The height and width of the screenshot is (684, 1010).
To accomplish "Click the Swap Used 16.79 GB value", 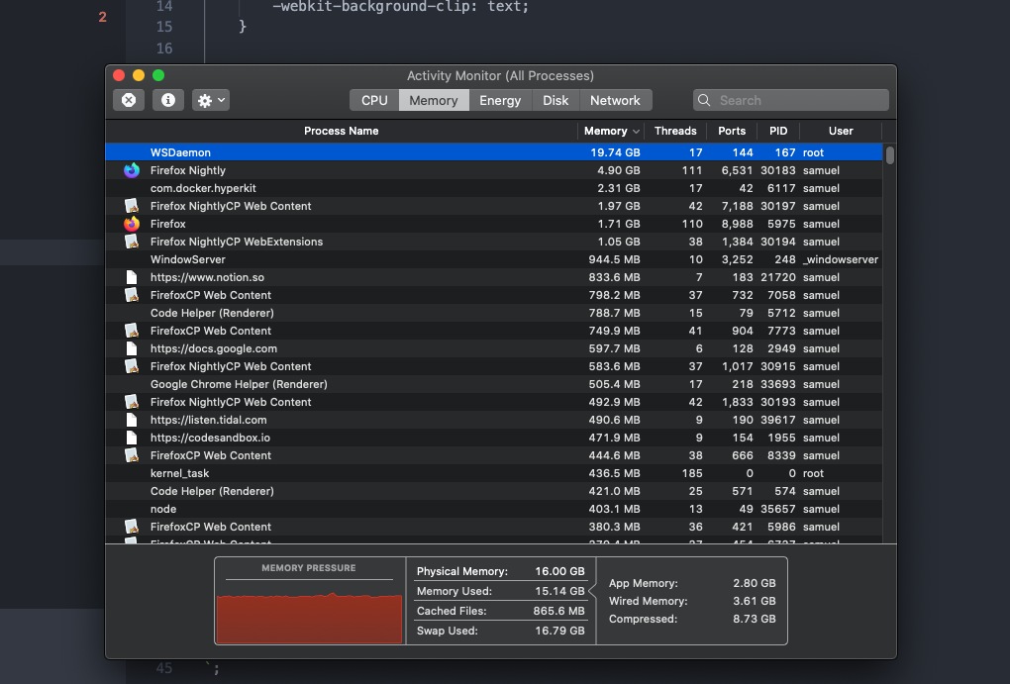I will [559, 631].
